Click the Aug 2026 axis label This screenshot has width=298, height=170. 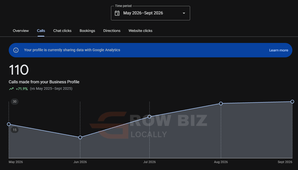point(221,162)
